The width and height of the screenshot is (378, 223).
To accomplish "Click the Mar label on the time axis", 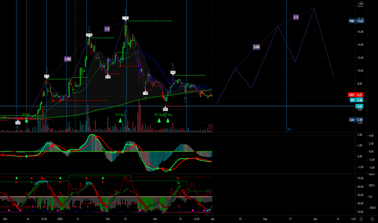I will click(x=155, y=219).
